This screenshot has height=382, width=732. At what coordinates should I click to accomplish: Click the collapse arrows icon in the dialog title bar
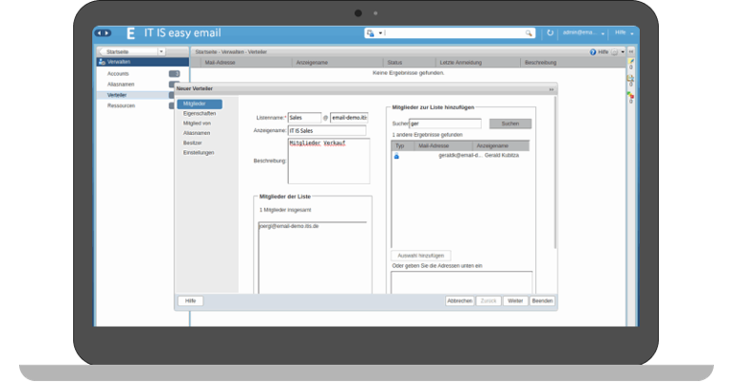click(x=550, y=88)
